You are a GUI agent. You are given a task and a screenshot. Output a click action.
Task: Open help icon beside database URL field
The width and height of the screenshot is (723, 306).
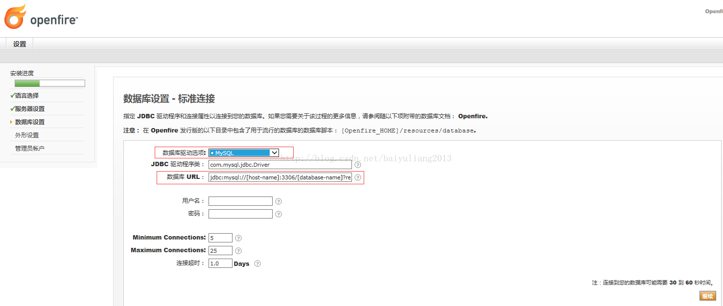click(358, 177)
